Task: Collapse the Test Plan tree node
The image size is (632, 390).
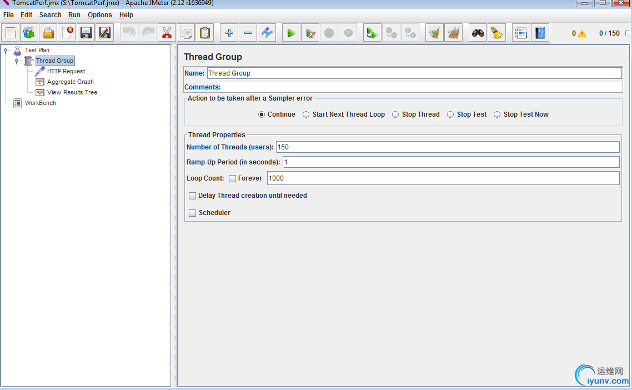Action: (x=6, y=51)
